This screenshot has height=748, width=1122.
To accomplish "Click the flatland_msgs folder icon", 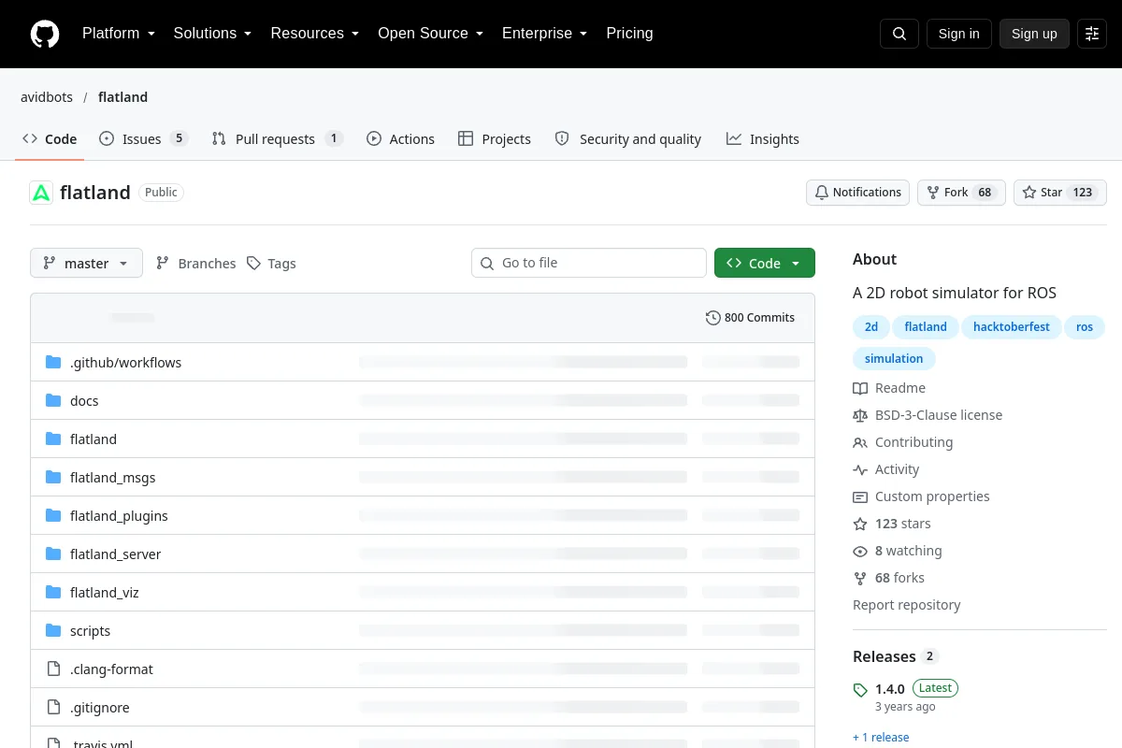I will point(53,478).
